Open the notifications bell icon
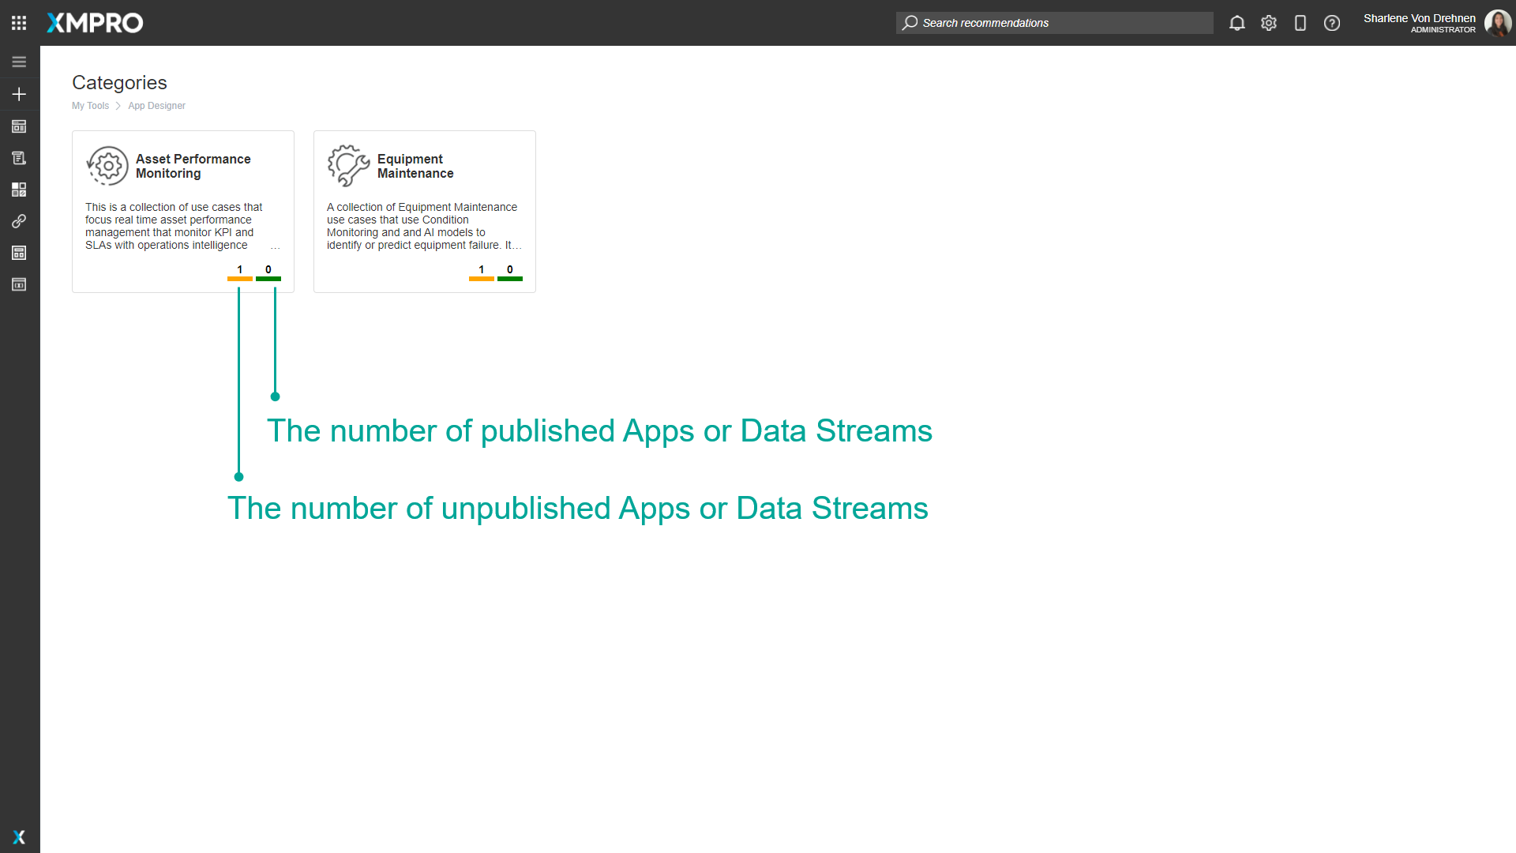This screenshot has height=853, width=1516. (x=1236, y=23)
